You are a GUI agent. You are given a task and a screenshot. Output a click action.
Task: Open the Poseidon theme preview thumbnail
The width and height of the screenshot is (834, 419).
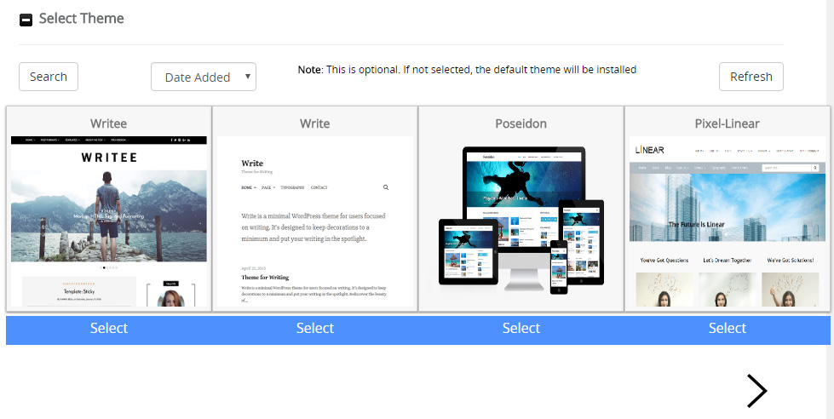[521, 221]
